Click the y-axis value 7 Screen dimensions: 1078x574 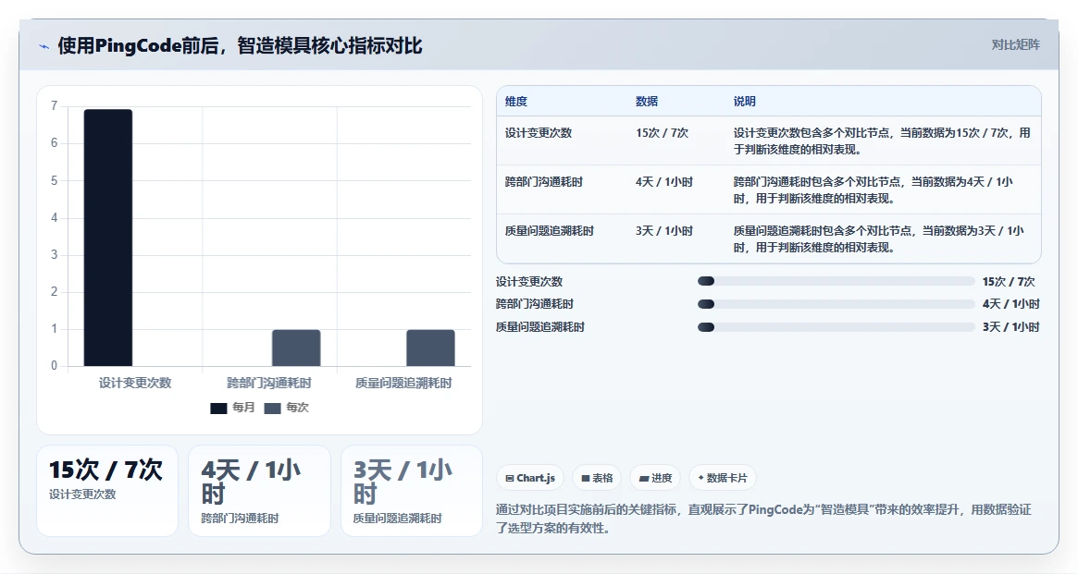(55, 105)
